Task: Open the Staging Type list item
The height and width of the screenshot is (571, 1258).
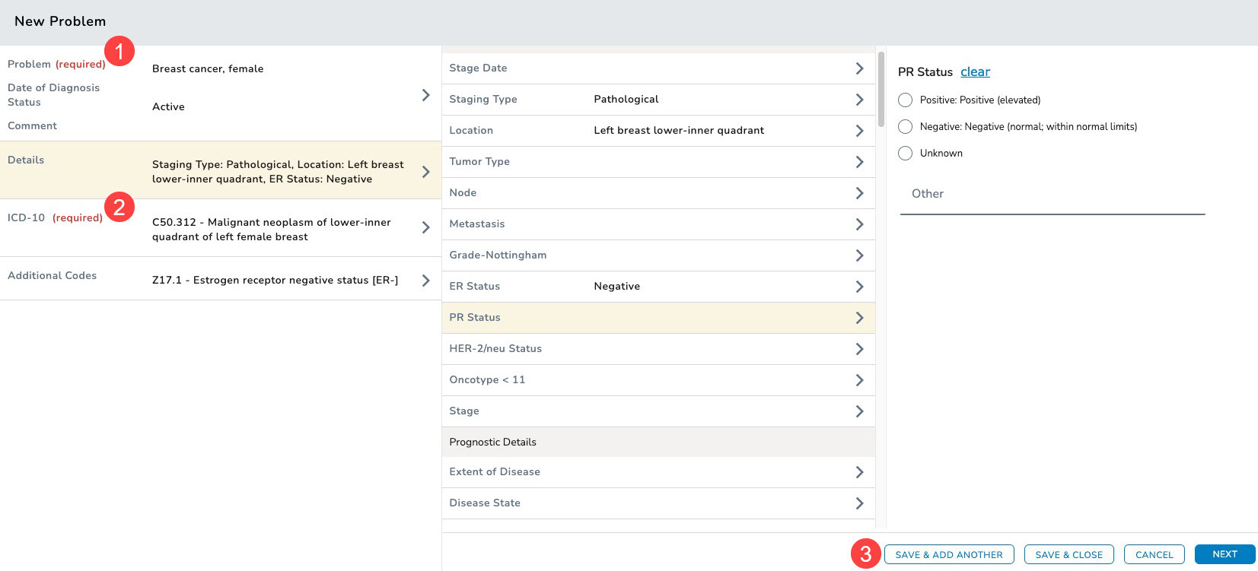Action: point(658,100)
